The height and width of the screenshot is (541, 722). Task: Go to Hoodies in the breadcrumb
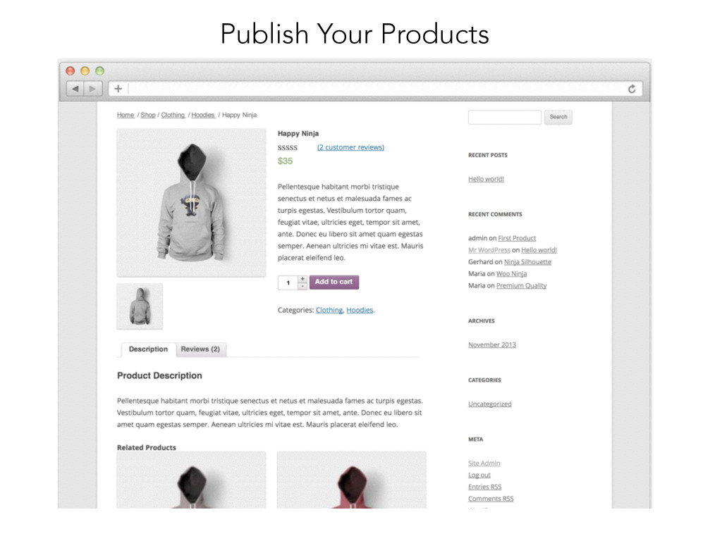tap(203, 115)
